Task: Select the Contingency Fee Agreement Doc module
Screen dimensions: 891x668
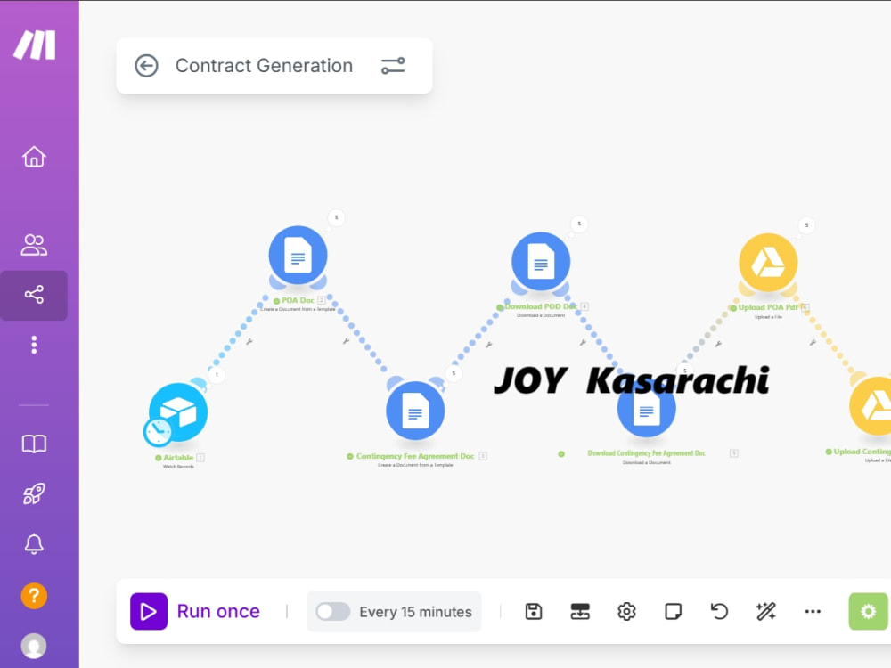Action: point(415,411)
